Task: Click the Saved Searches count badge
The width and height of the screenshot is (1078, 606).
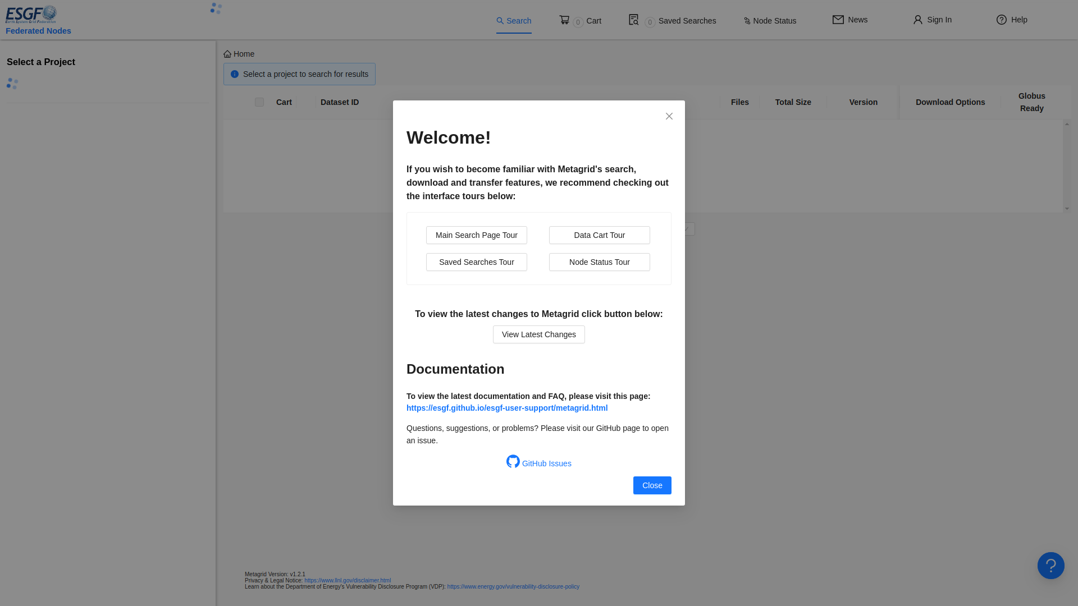Action: (650, 22)
